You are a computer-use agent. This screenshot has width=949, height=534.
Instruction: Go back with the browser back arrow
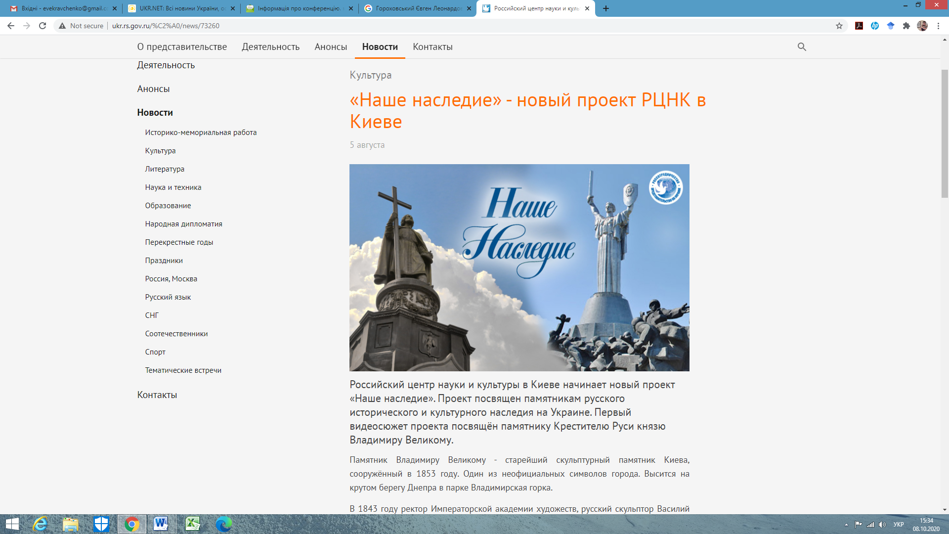[11, 26]
